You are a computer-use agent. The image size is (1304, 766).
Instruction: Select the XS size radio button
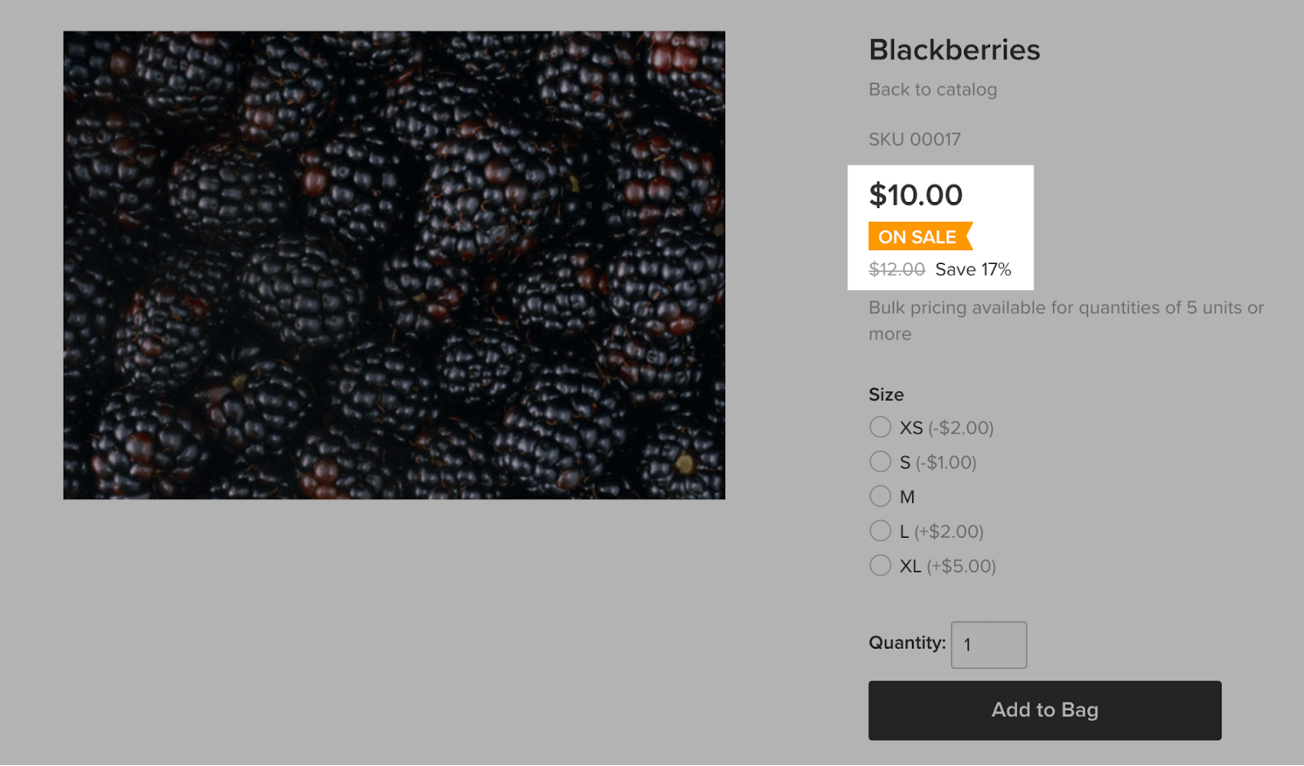880,427
